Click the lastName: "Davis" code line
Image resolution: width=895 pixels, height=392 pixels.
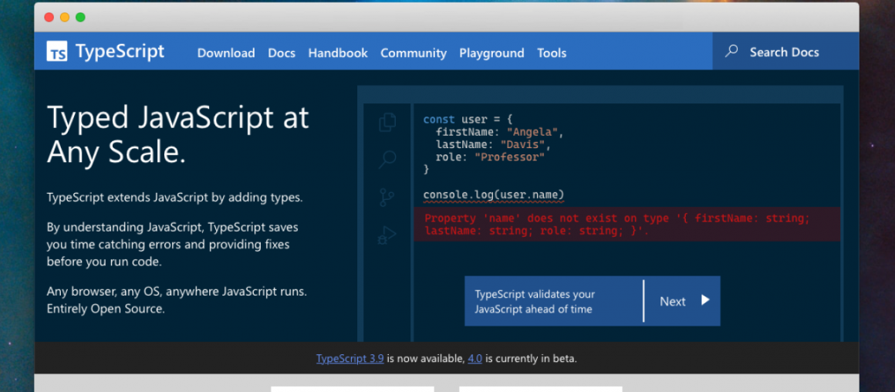494,145
